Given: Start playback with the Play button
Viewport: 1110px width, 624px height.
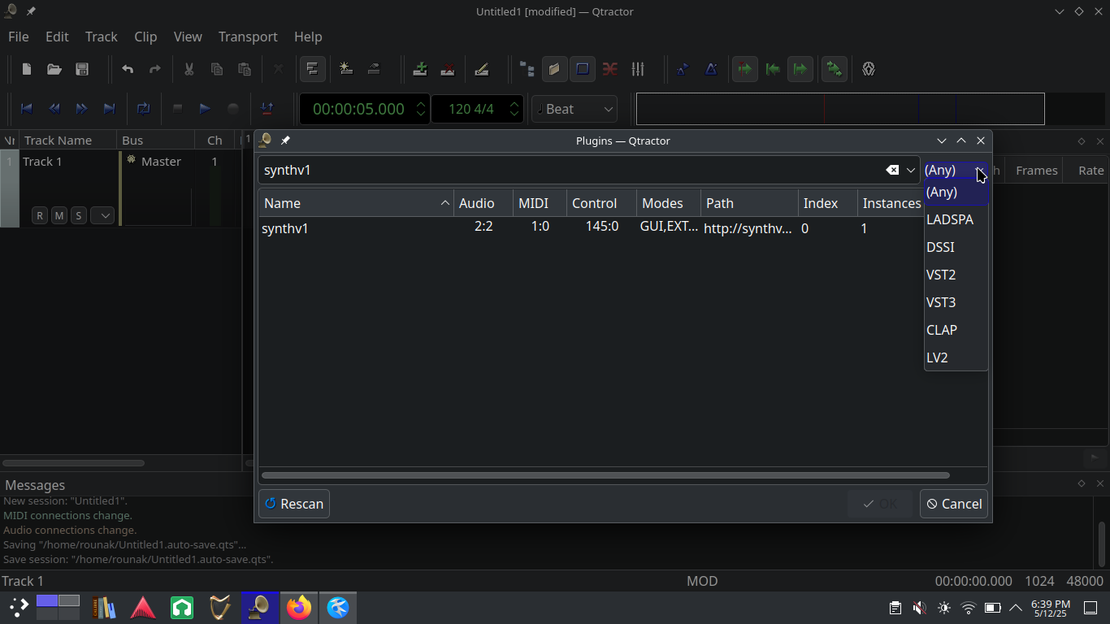Looking at the screenshot, I should point(205,109).
